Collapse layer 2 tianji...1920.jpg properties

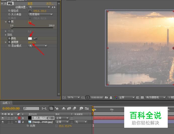(x=16, y=122)
